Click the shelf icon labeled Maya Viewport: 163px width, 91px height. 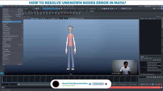click(x=80, y=13)
